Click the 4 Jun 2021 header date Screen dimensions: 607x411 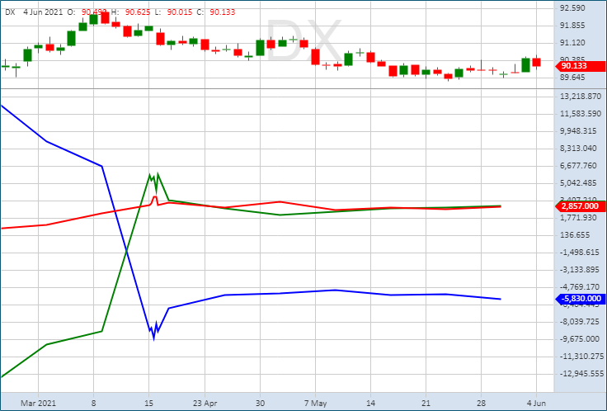click(x=43, y=12)
